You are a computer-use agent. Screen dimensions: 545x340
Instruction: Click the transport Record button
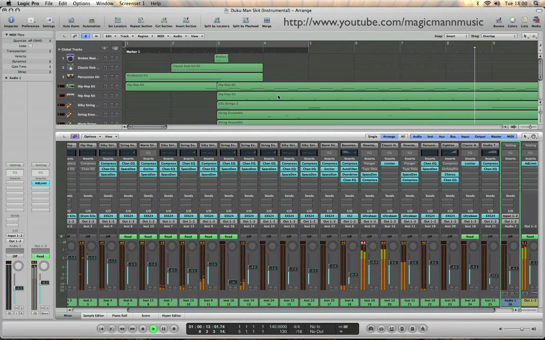point(174,329)
